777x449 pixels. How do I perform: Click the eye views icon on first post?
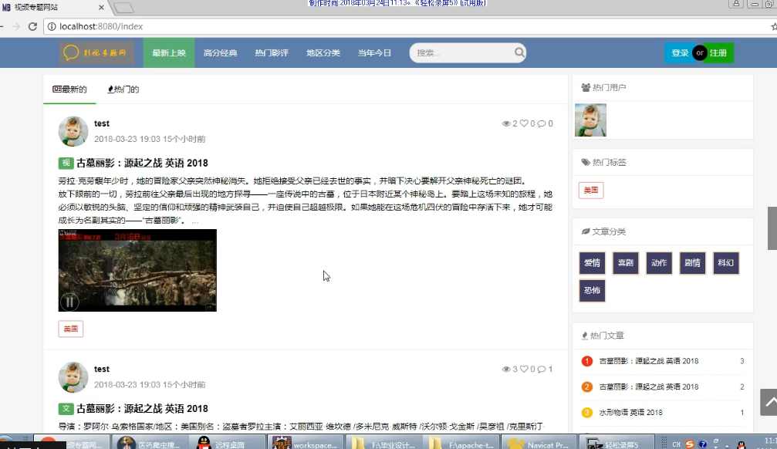[x=506, y=124]
